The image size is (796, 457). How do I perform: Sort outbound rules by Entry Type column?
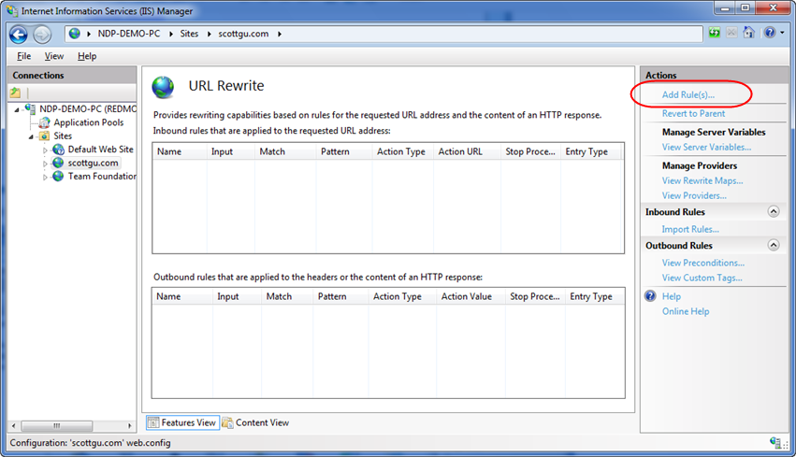point(595,296)
